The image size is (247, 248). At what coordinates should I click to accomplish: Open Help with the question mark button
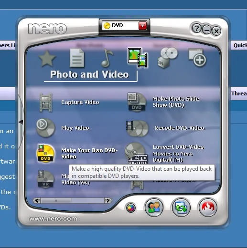[197, 29]
